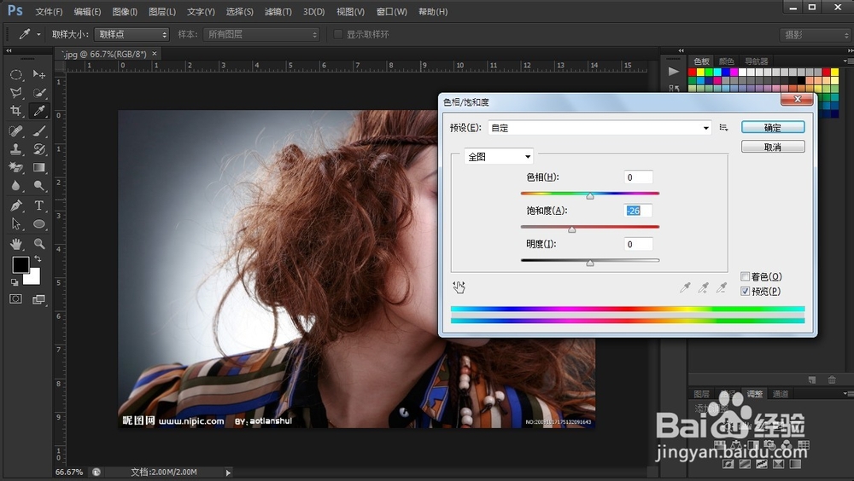Click the 确定 button

(x=773, y=127)
